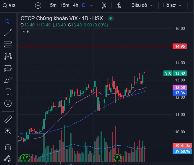Switch to the 4h timeframe
The height and width of the screenshot is (165, 194).
tap(75, 5)
